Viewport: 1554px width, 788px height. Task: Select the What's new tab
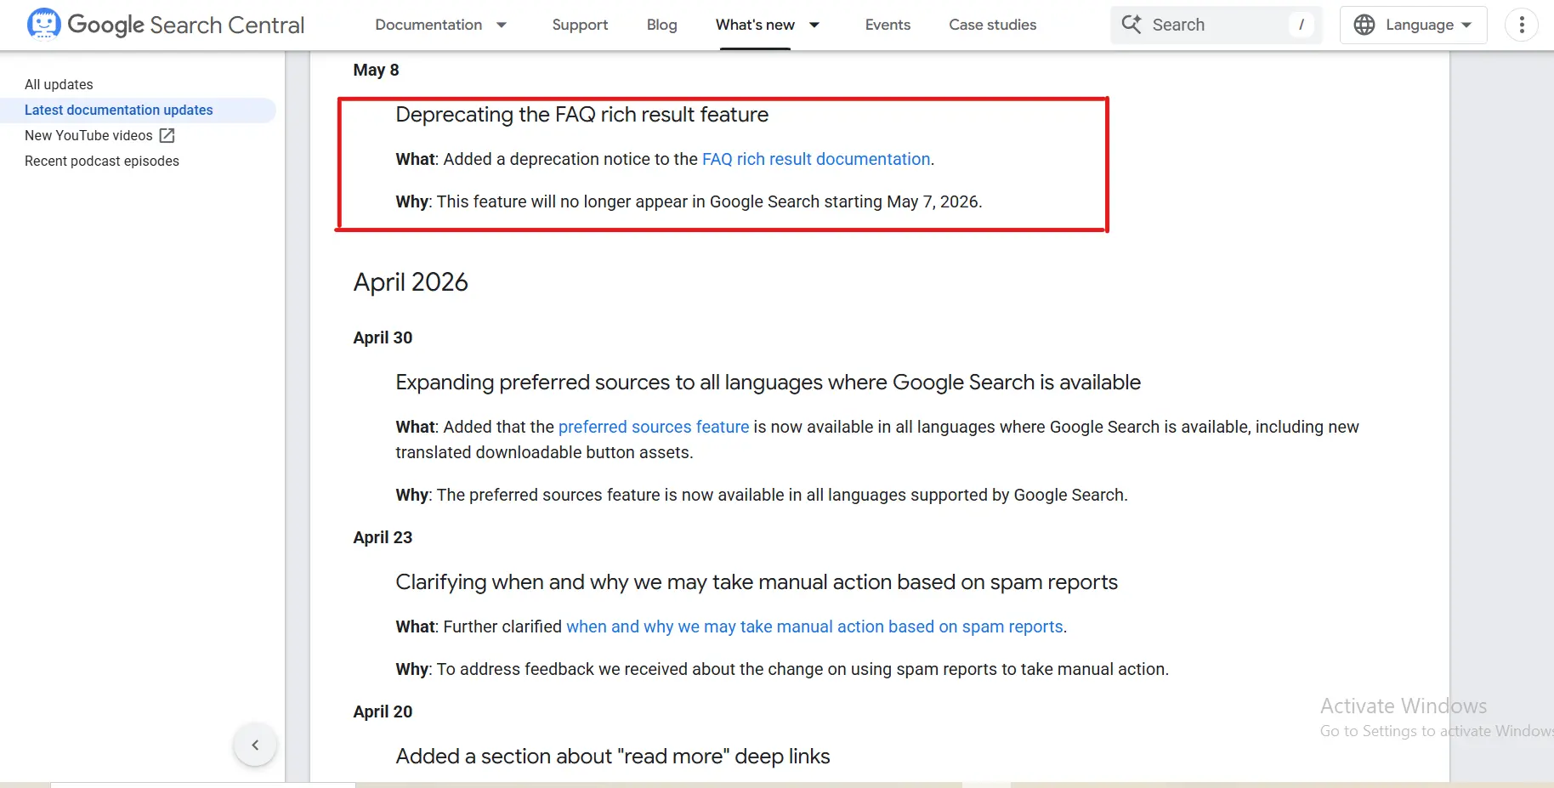[x=755, y=25]
